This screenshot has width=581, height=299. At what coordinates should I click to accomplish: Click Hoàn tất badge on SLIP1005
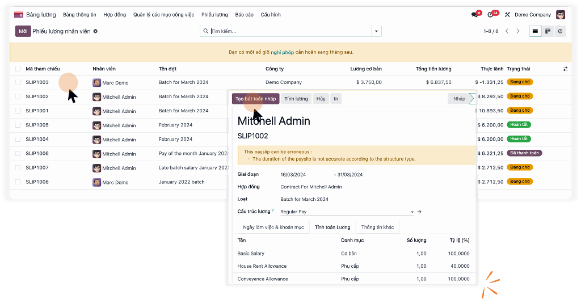point(519,124)
